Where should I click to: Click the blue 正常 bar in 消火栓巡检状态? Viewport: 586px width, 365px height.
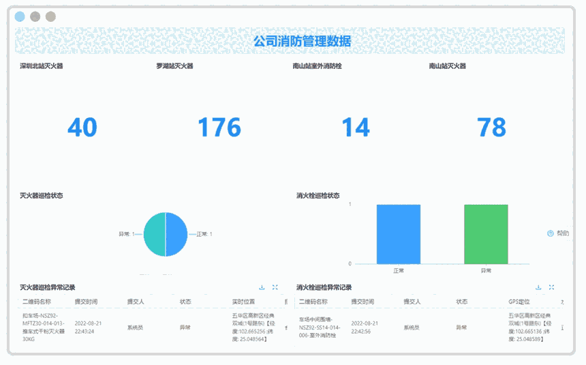pyautogui.click(x=398, y=234)
